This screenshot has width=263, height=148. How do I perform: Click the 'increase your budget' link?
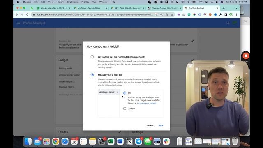(x=147, y=103)
